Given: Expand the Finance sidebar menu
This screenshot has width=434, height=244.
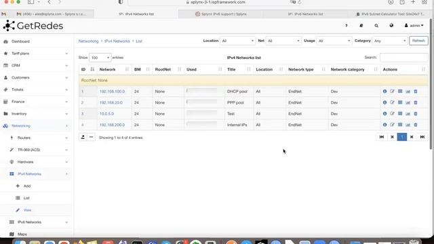Looking at the screenshot, I should (x=36, y=102).
